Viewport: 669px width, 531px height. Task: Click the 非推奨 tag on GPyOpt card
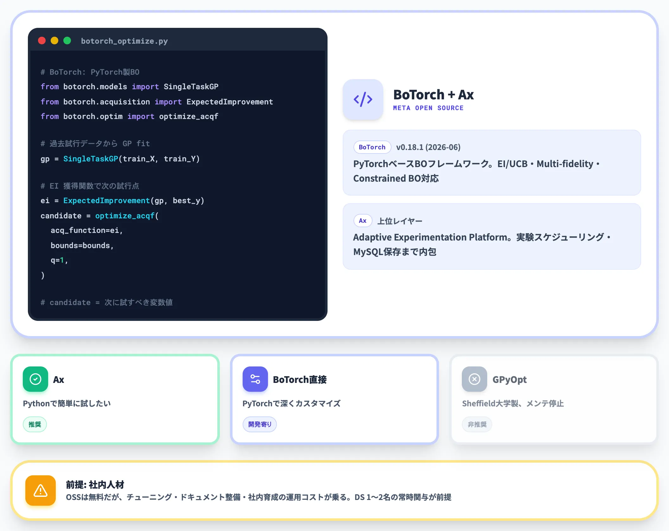click(x=477, y=424)
